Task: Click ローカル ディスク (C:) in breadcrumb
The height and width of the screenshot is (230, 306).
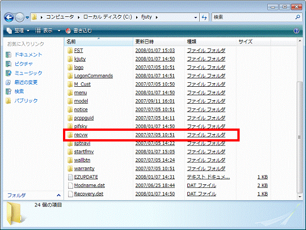Action: [x=107, y=17]
